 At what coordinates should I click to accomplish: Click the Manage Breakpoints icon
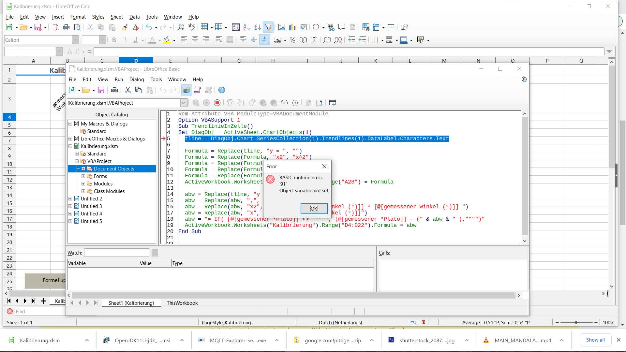click(x=274, y=103)
